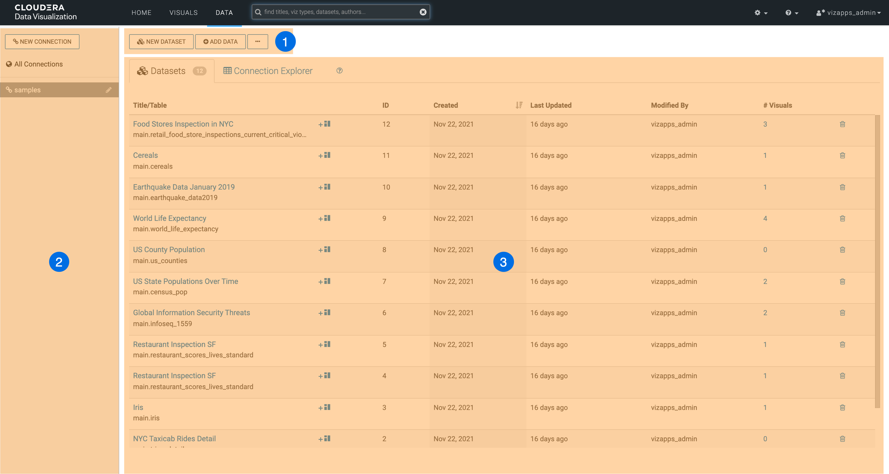
Task: Click new visual icon for Cereals dataset
Action: 324,155
